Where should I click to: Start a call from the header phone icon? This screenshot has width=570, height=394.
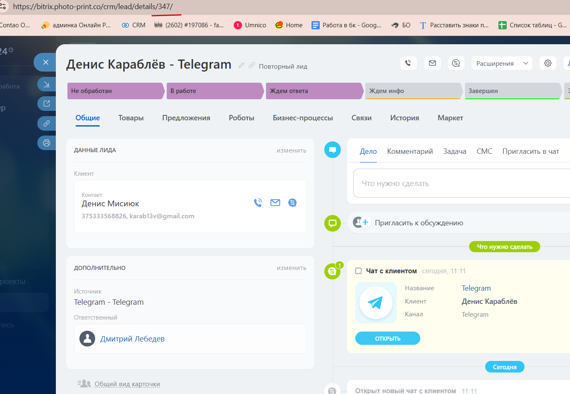click(x=408, y=63)
